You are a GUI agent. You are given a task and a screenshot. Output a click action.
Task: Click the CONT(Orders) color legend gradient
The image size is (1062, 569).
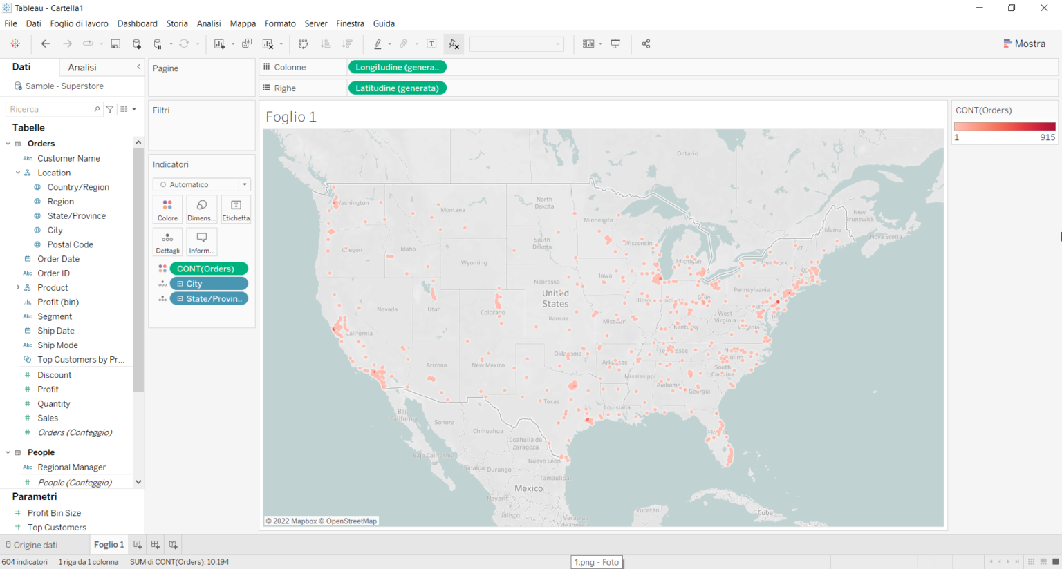pyautogui.click(x=1005, y=126)
